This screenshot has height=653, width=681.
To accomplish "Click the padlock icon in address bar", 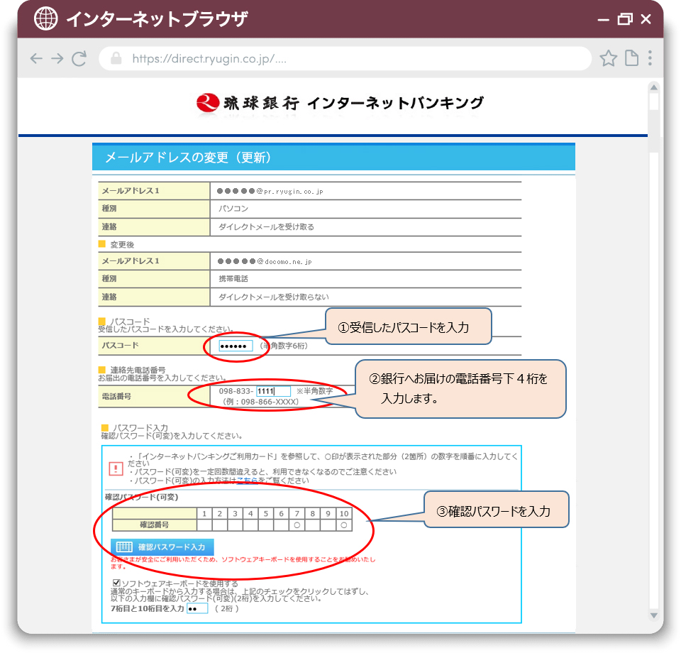I will click(116, 58).
